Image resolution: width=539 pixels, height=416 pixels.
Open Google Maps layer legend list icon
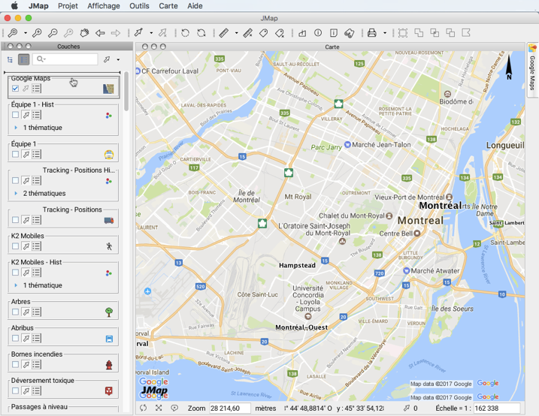[36, 89]
